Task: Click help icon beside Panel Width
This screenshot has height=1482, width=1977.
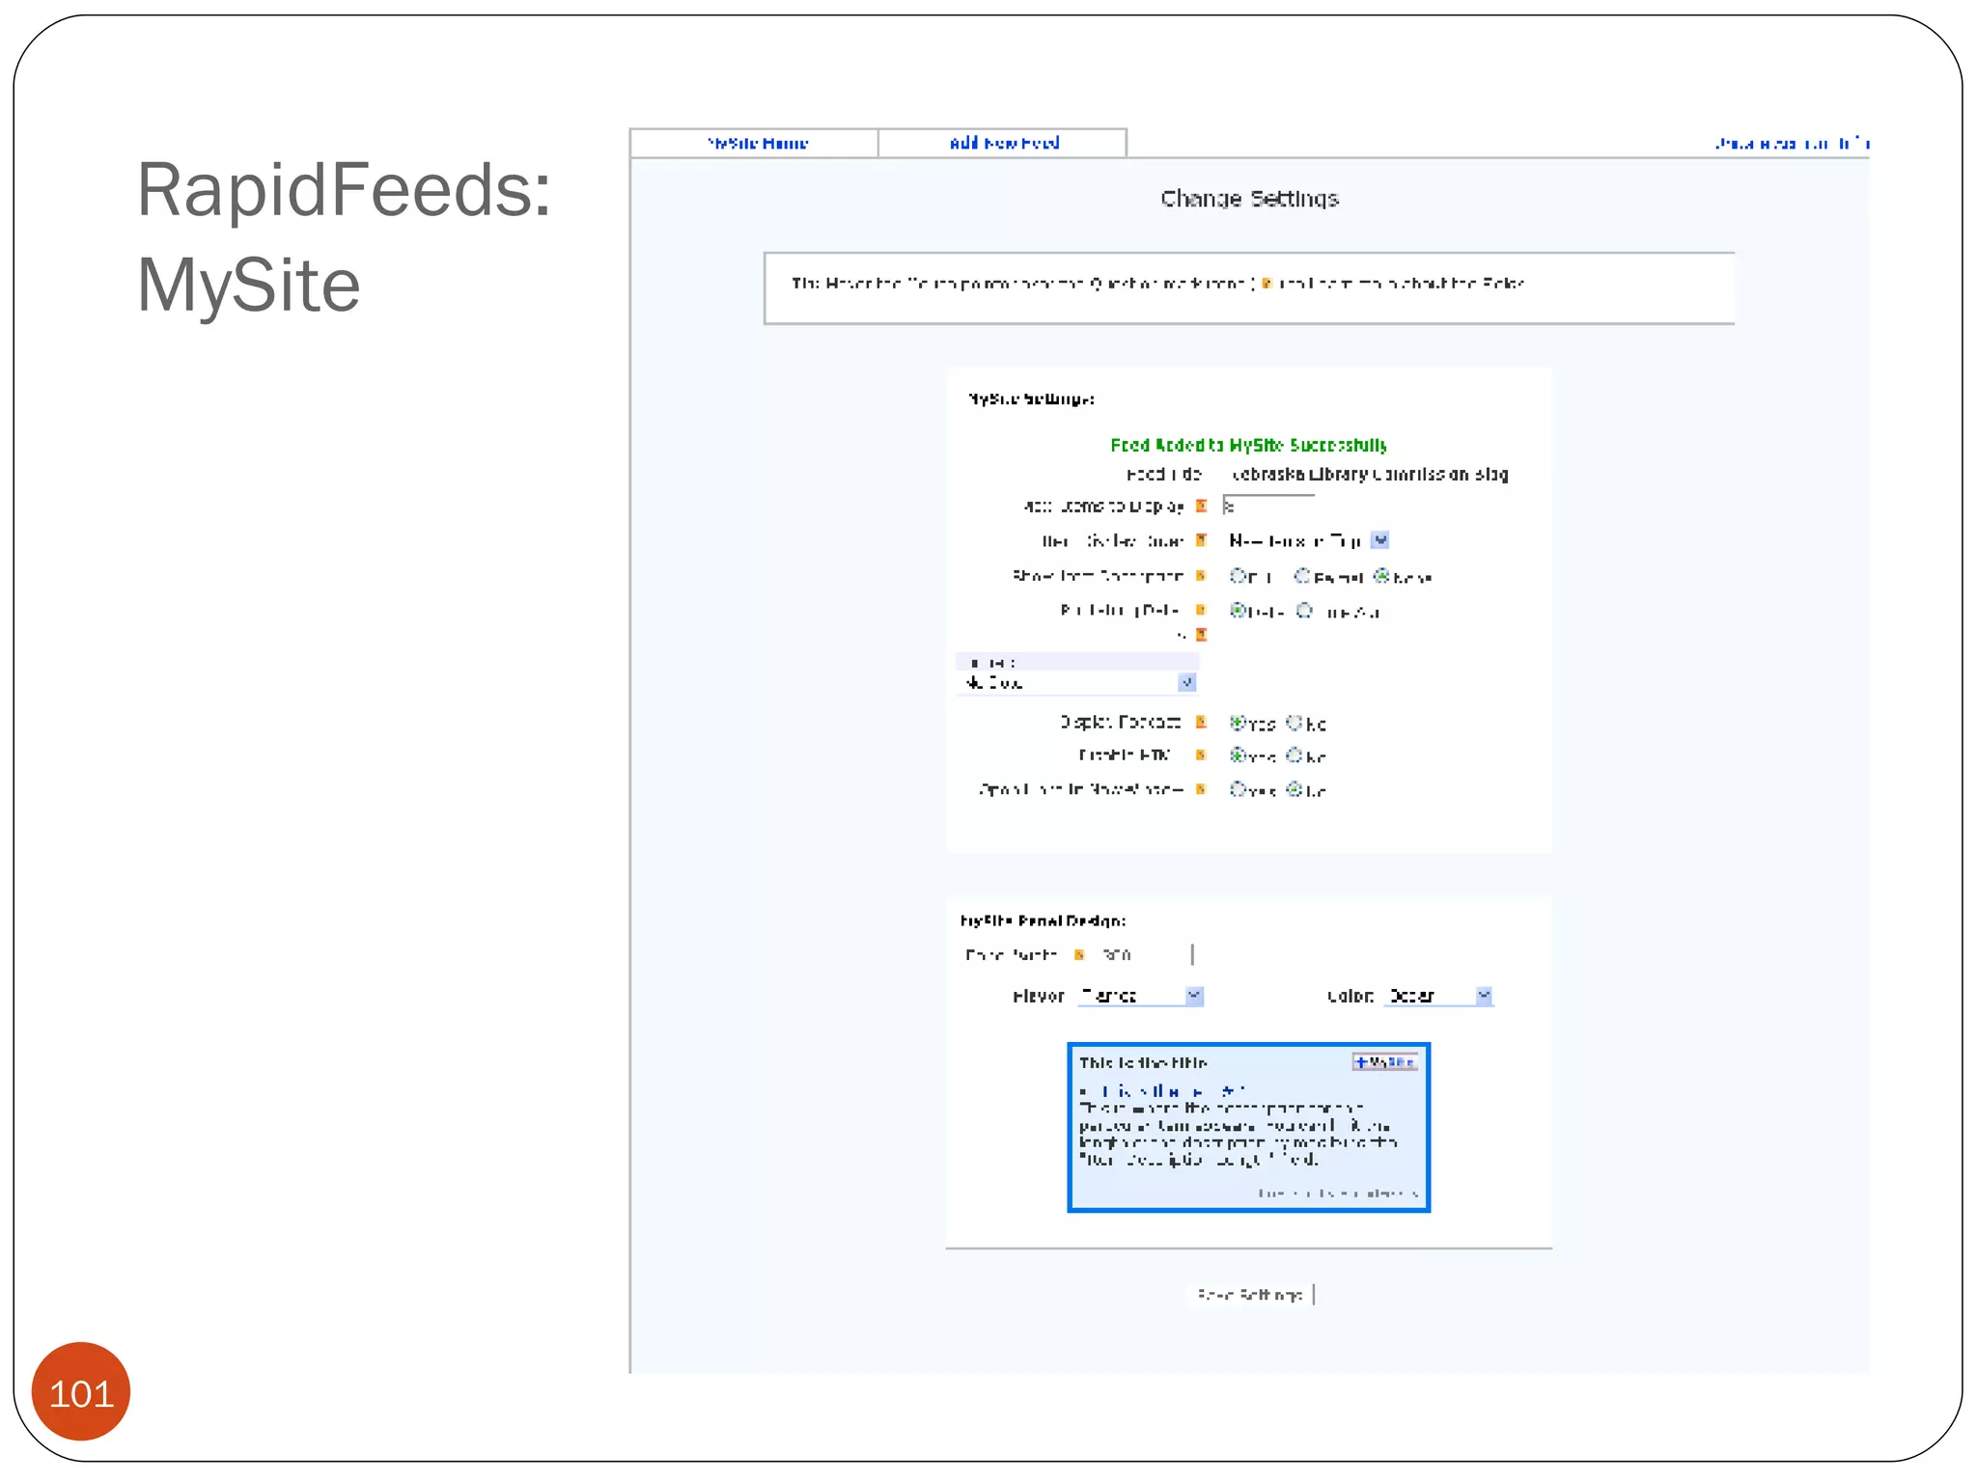Action: [1080, 955]
